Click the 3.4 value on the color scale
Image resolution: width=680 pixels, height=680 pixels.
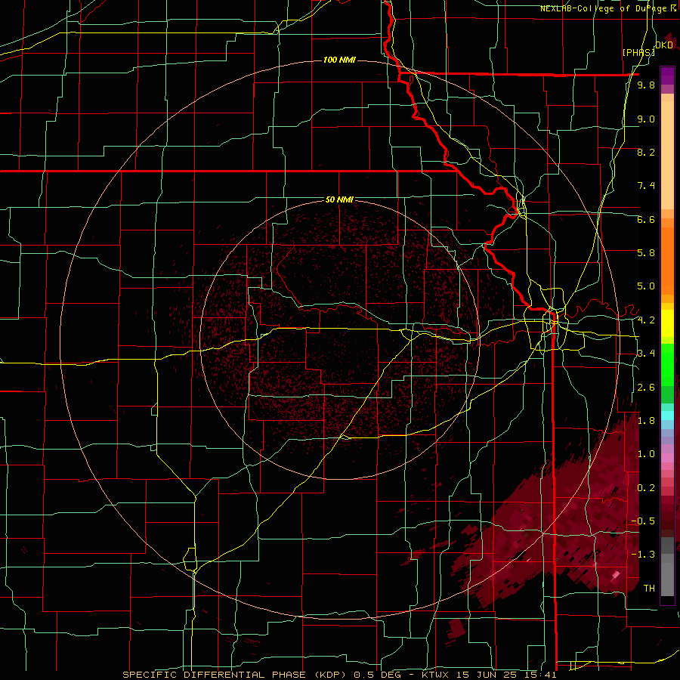click(x=646, y=354)
